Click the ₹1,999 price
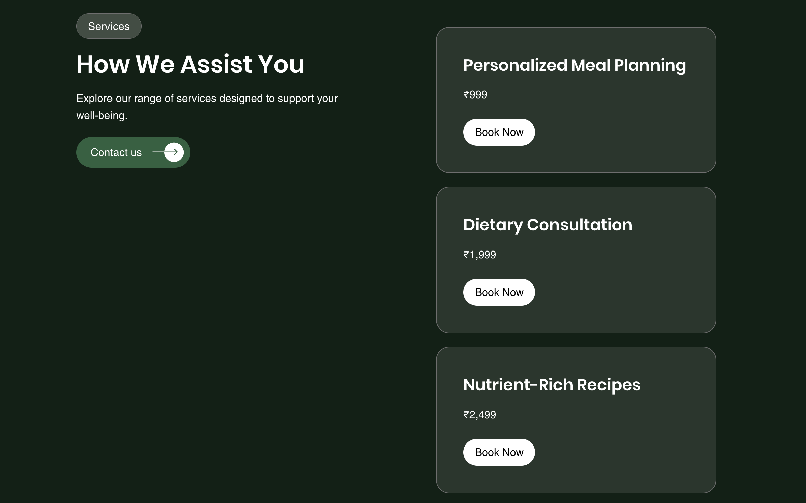The height and width of the screenshot is (503, 806). [x=480, y=255]
